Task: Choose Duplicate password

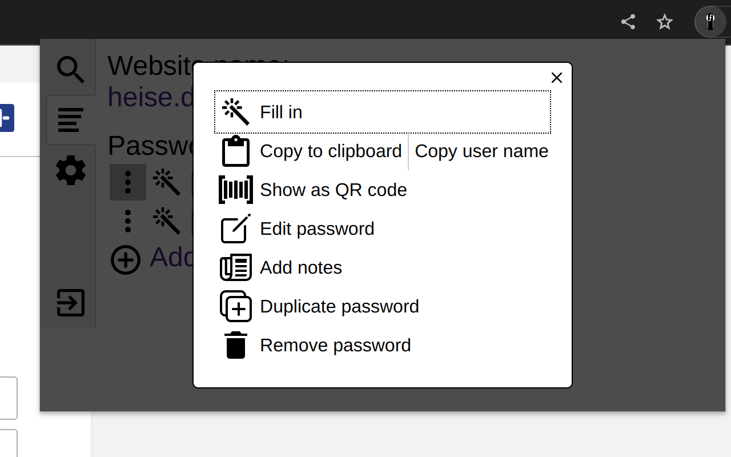Action: tap(339, 306)
